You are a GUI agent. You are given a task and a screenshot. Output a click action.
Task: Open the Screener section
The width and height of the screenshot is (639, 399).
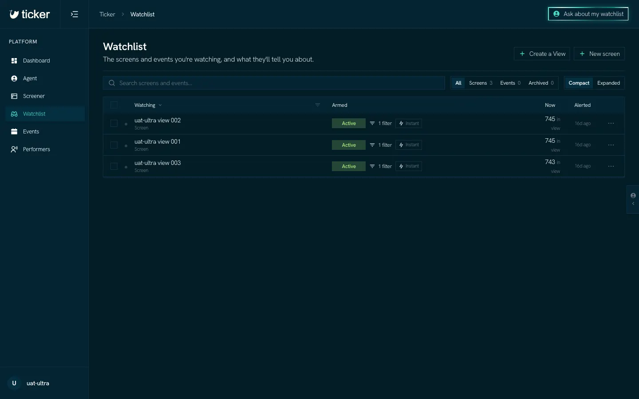(x=45, y=96)
